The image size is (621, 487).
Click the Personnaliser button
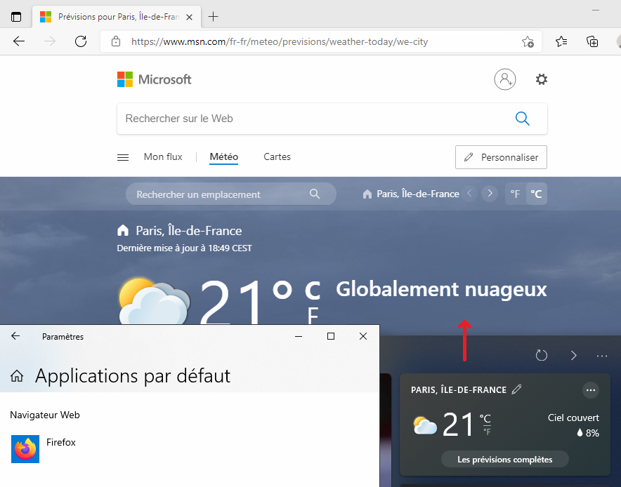[501, 157]
